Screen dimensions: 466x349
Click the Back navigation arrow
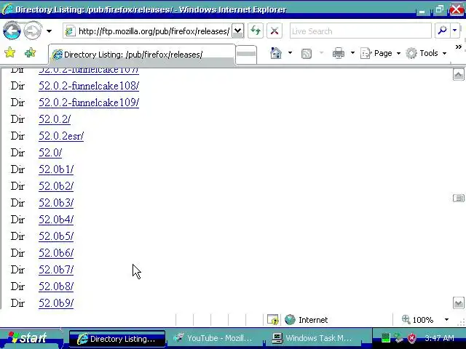coord(12,31)
